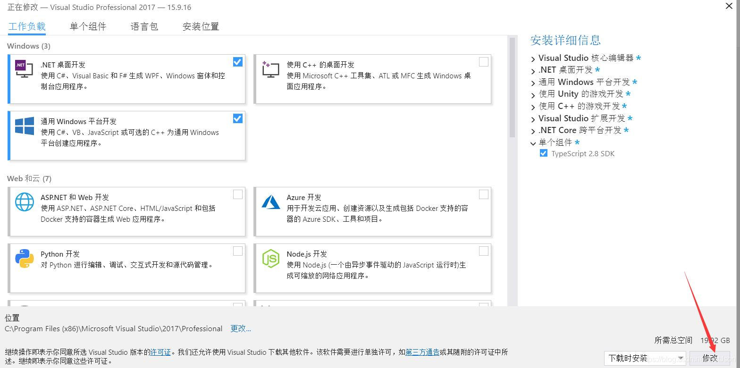The height and width of the screenshot is (368, 740).
Task: Select the Azure 开发 card title
Action: pos(304,197)
